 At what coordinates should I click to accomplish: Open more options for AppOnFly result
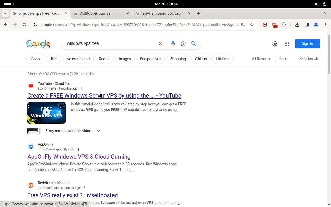point(78,149)
